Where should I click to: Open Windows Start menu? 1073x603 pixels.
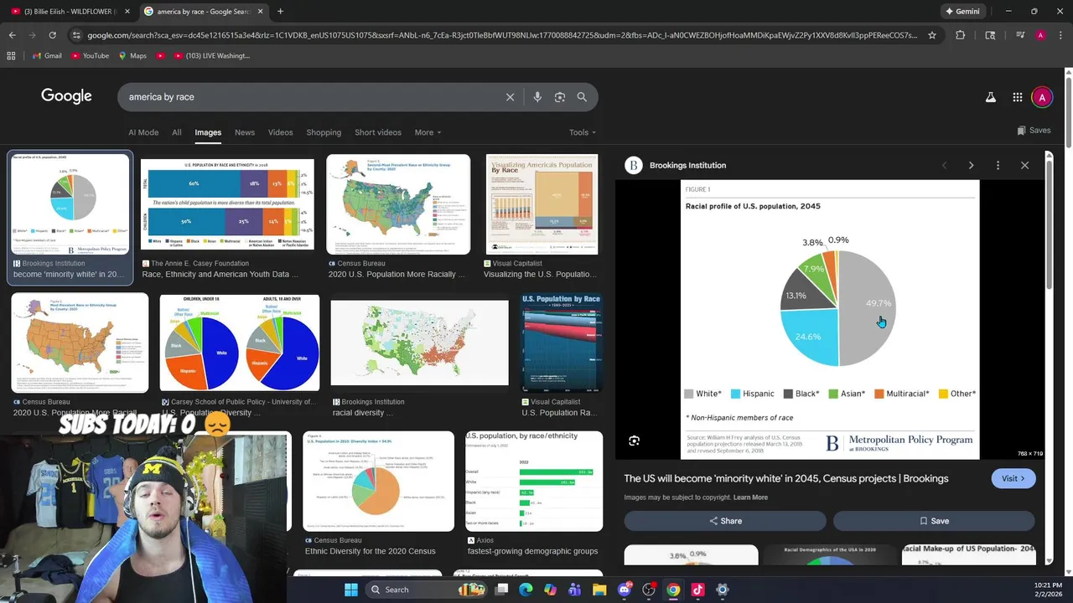click(350, 590)
